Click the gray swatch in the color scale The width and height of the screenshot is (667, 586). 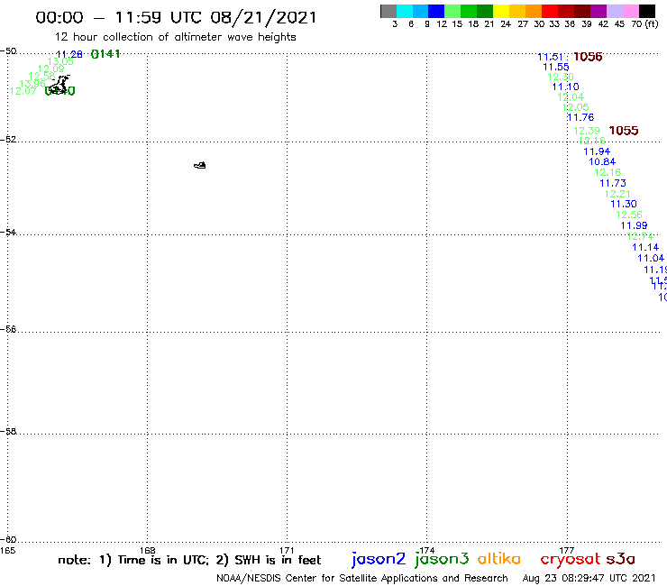pos(388,11)
